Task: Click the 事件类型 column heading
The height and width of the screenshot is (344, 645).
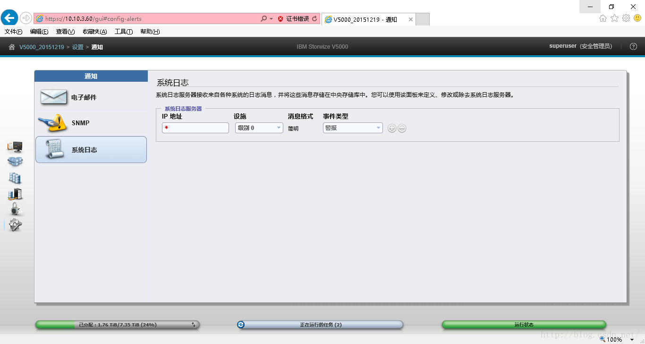Action: [x=336, y=116]
